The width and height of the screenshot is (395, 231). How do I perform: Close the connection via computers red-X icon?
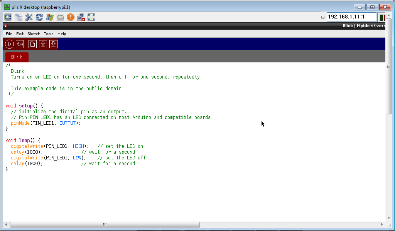point(81,17)
